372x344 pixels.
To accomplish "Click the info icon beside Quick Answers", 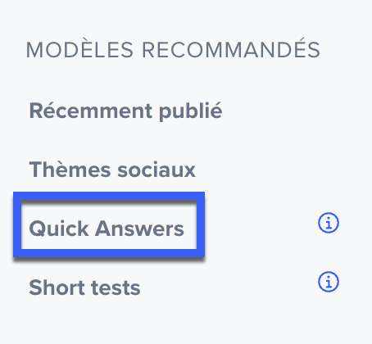I will click(329, 223).
